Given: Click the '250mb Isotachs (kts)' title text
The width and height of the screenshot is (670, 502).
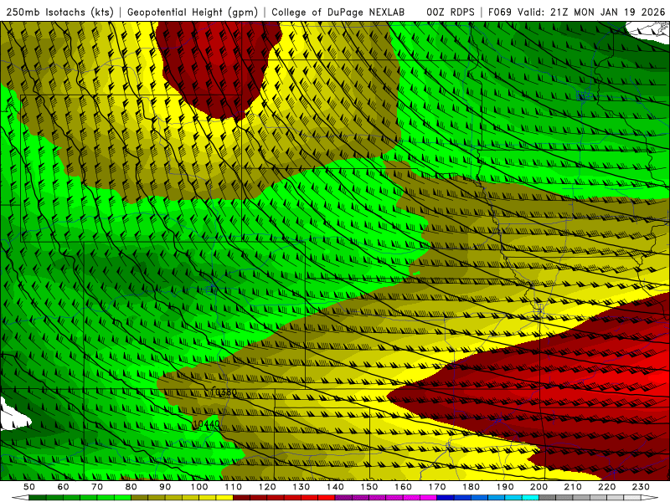Looking at the screenshot, I should 60,12.
